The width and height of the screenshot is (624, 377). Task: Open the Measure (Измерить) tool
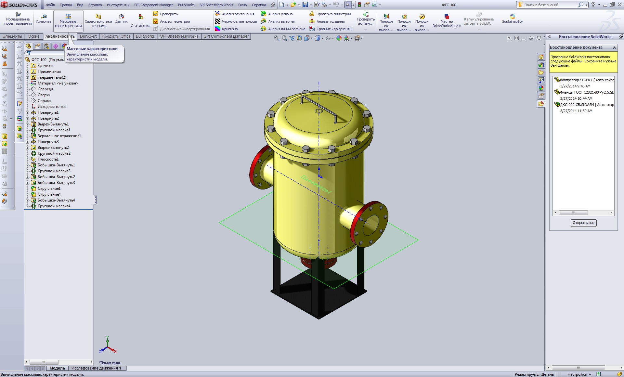click(x=44, y=19)
